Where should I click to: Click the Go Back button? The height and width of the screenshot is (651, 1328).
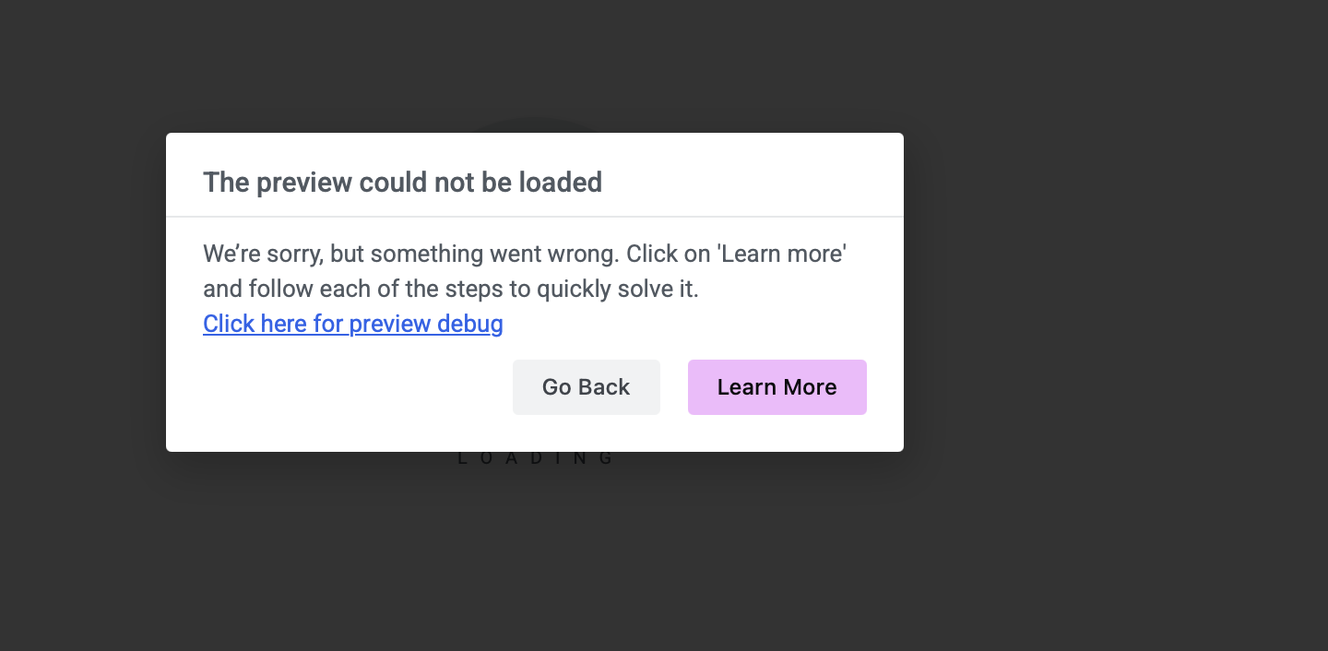[586, 387]
